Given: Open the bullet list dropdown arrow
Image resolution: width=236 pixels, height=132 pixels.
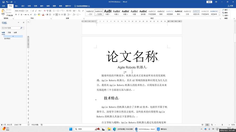Looking at the screenshot, I should (56, 11).
